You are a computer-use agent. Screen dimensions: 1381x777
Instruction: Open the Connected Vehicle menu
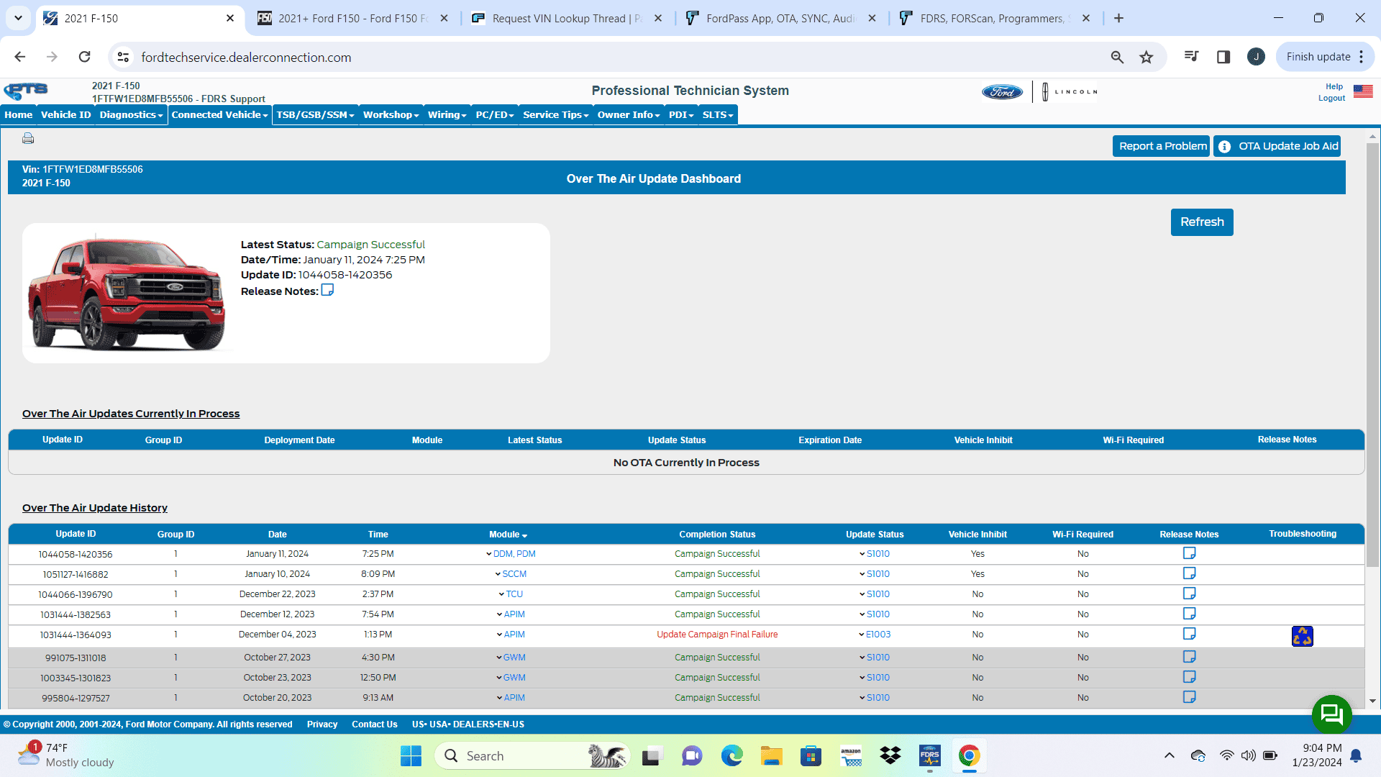(219, 114)
